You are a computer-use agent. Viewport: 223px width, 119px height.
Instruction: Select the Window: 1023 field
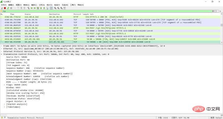(13, 88)
